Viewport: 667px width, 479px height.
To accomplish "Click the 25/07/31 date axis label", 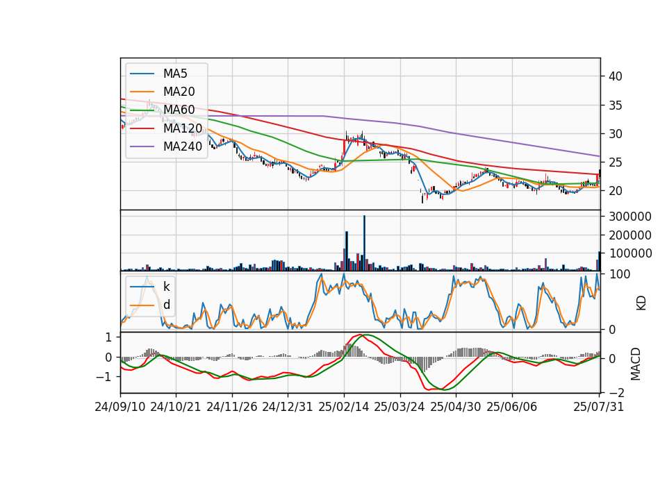I will pos(598,407).
